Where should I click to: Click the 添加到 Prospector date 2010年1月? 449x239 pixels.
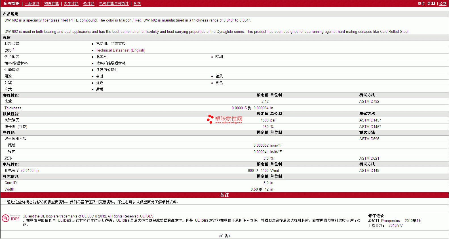click(x=413, y=221)
